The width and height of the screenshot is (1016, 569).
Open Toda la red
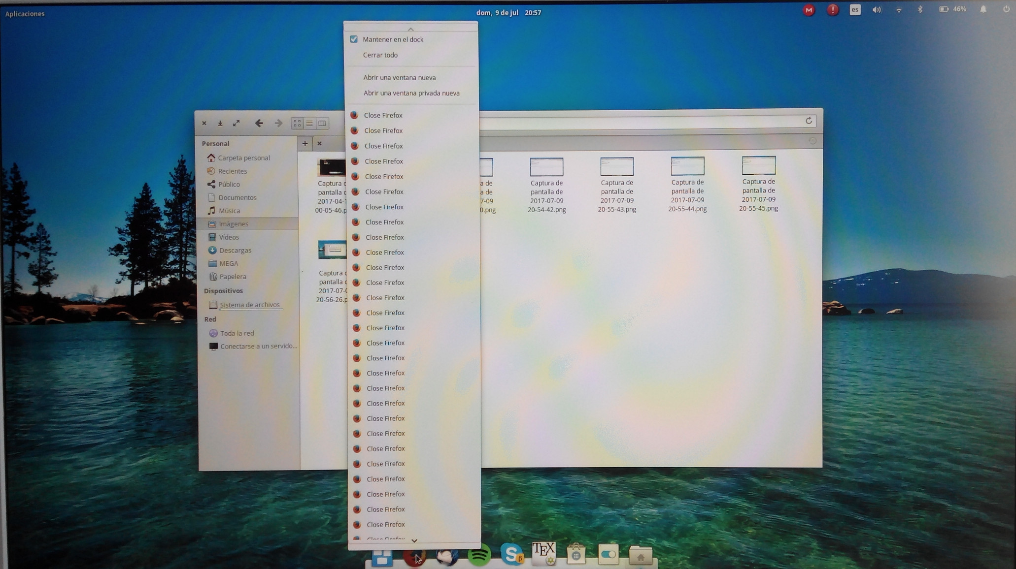237,333
